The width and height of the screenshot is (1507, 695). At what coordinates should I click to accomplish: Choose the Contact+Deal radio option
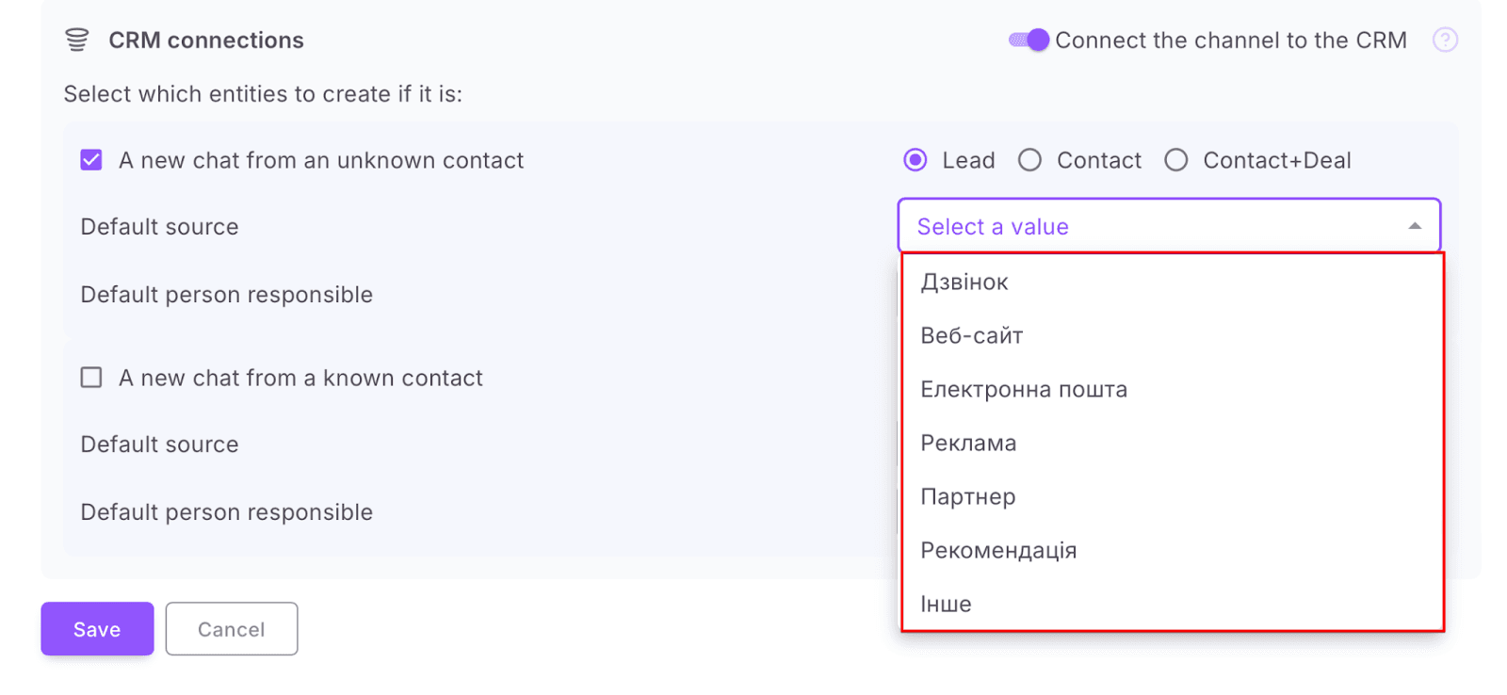pos(1175,160)
